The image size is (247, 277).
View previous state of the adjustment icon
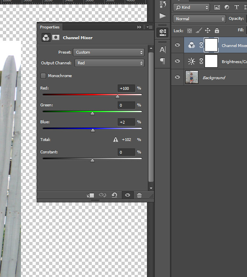(103, 195)
